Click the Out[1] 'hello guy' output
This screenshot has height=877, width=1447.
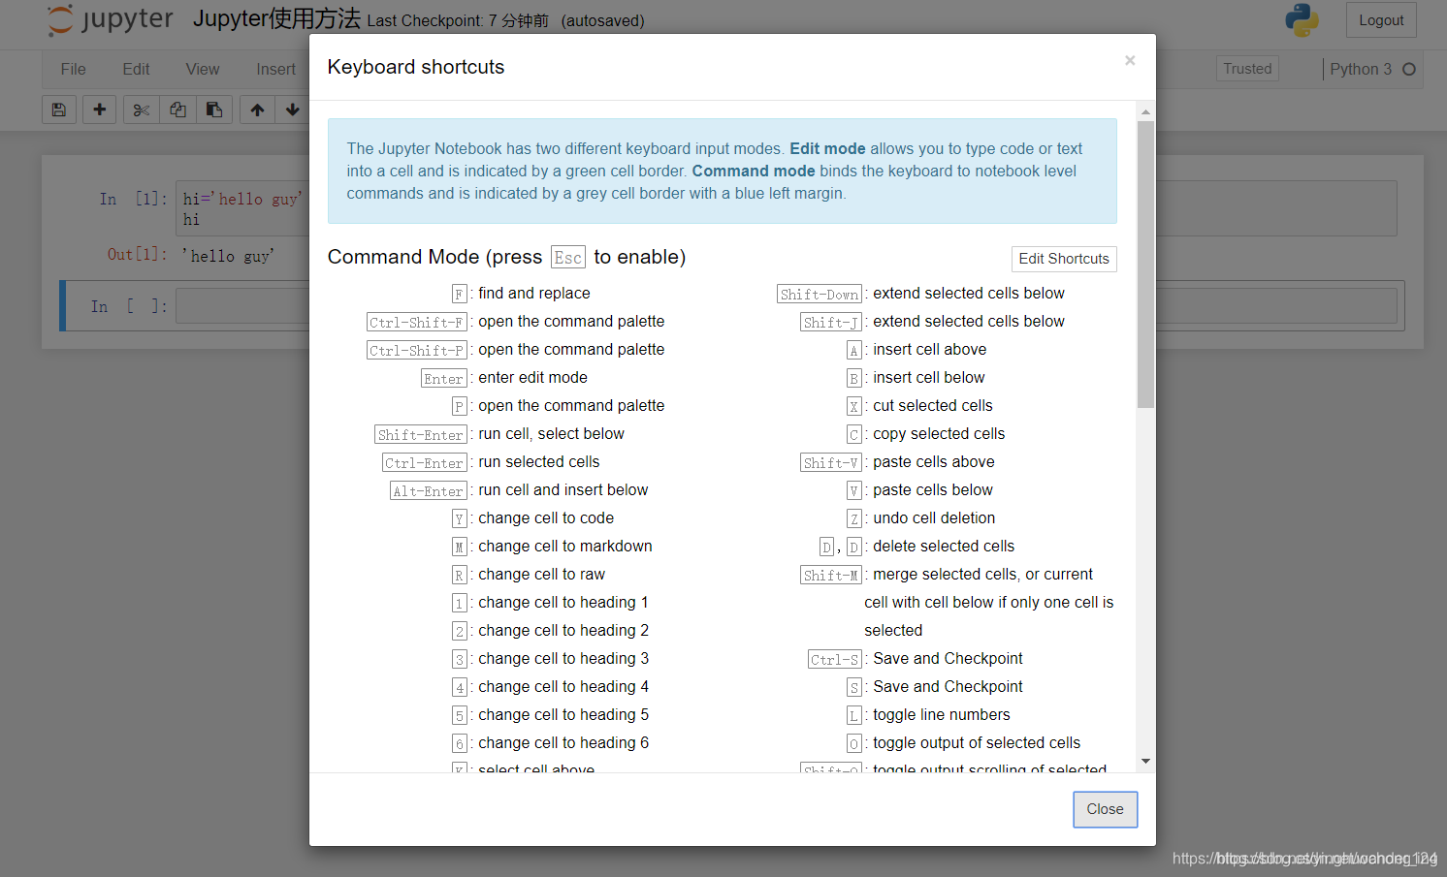coord(228,256)
